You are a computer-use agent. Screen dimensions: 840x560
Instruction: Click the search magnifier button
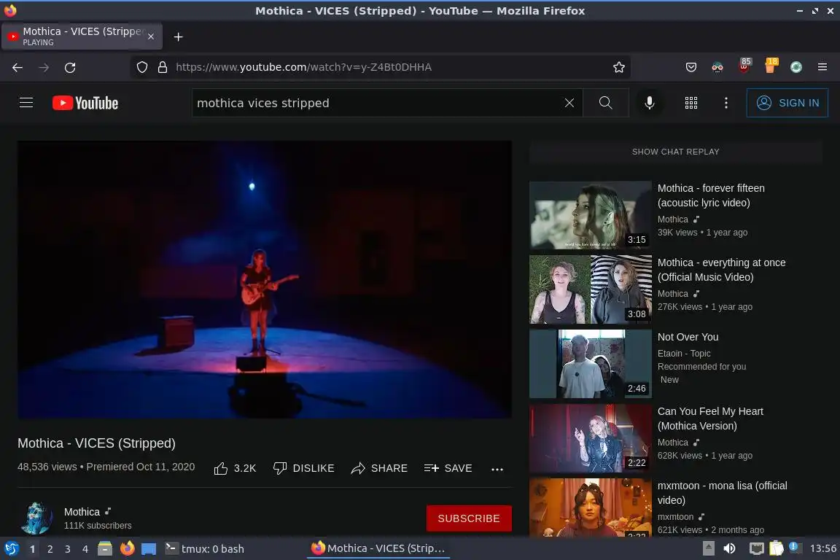pos(605,103)
